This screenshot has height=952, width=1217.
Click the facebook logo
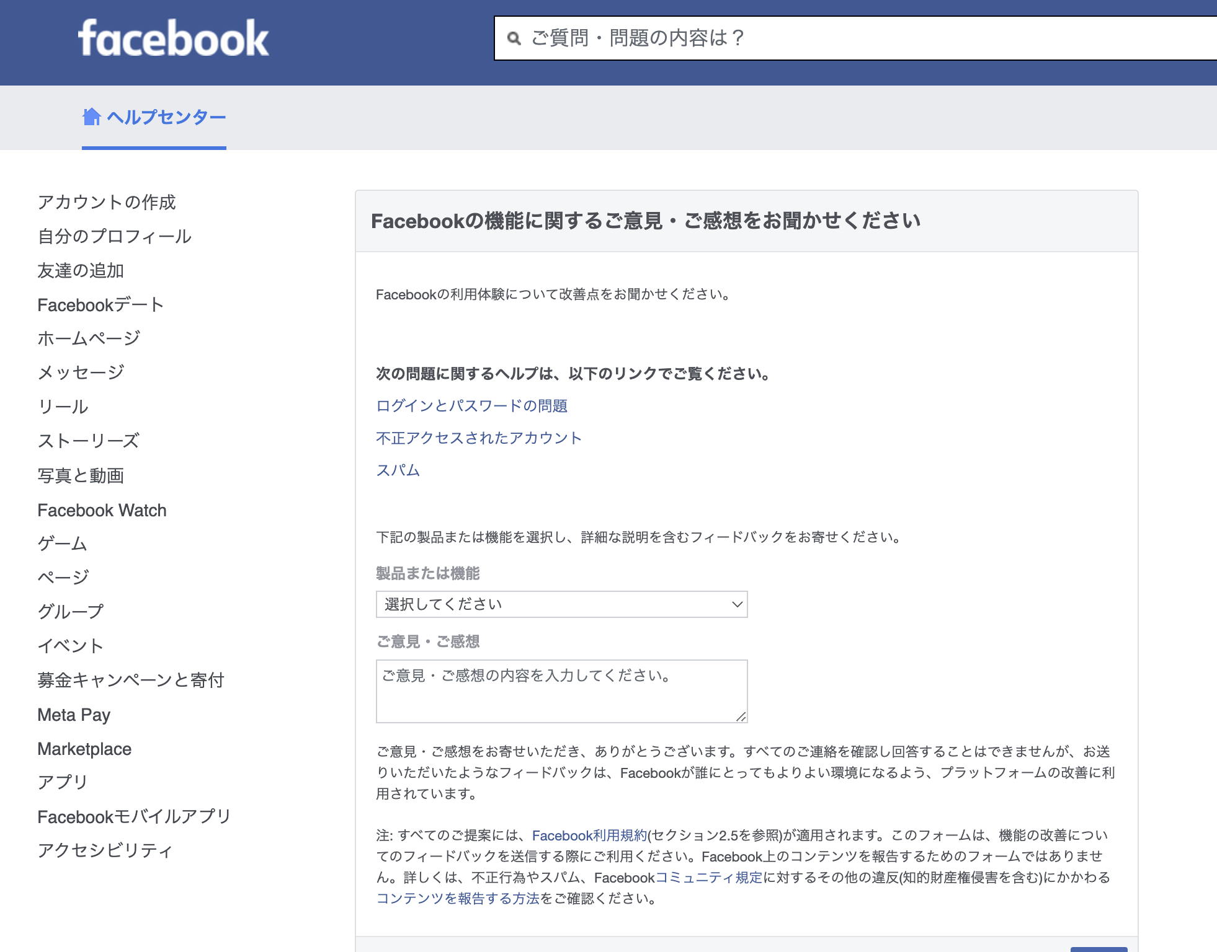[173, 38]
